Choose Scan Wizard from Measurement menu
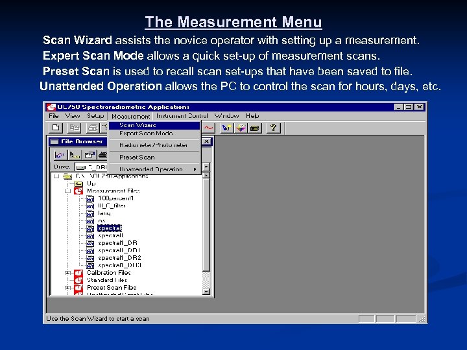 click(155, 125)
